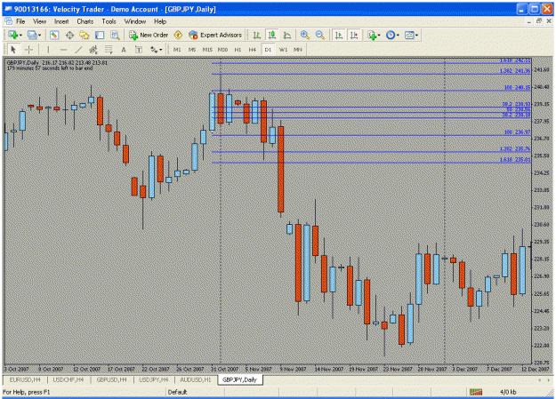Image resolution: width=556 pixels, height=399 pixels.
Task: Expand the Arrows objects dropdown
Action: [161, 50]
